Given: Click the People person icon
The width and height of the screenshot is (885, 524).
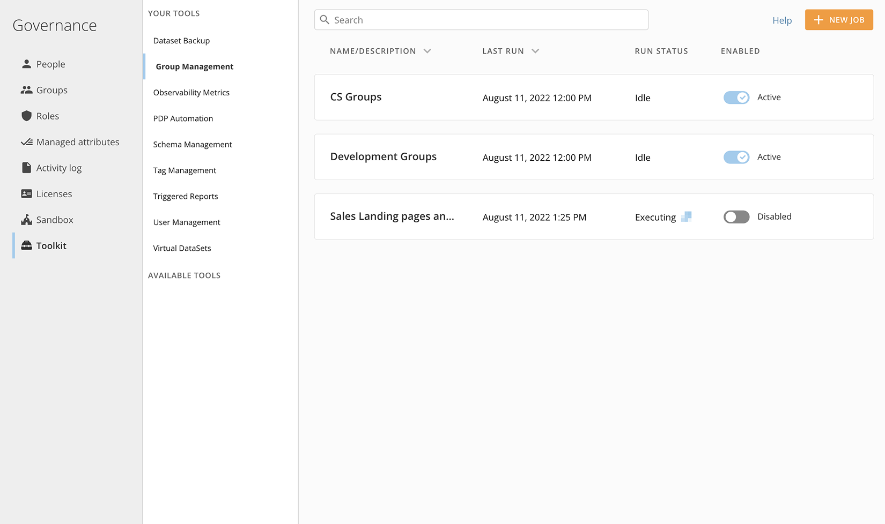Looking at the screenshot, I should [26, 64].
